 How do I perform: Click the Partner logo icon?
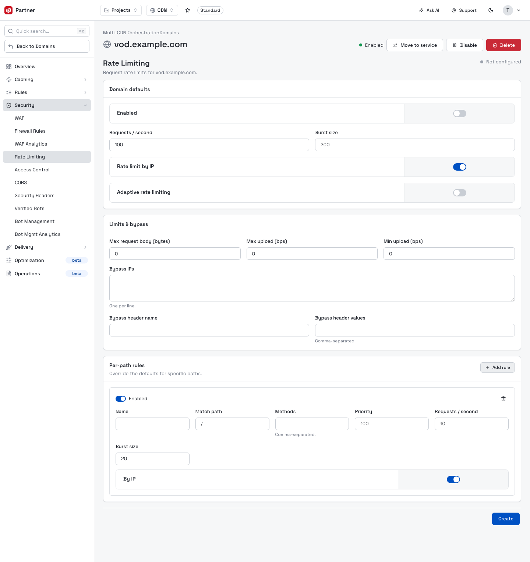point(8,10)
